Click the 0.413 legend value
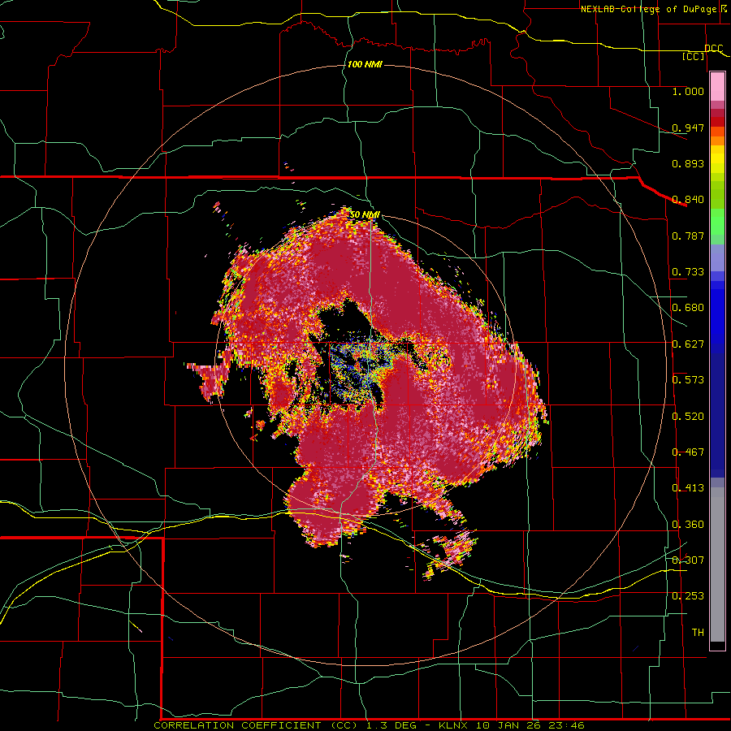This screenshot has height=731, width=731. coord(688,488)
